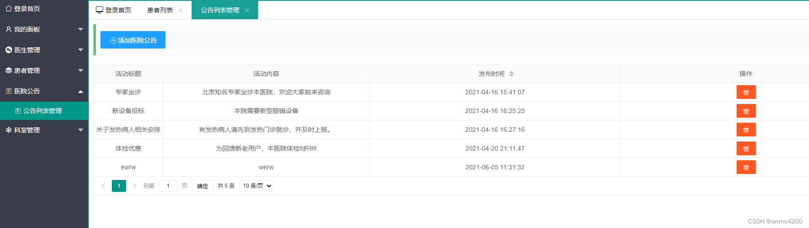The image size is (809, 228).
Task: Click content 北京知名专家坐诊本医院，欢迎大家前来咨询
Action: pos(266,92)
